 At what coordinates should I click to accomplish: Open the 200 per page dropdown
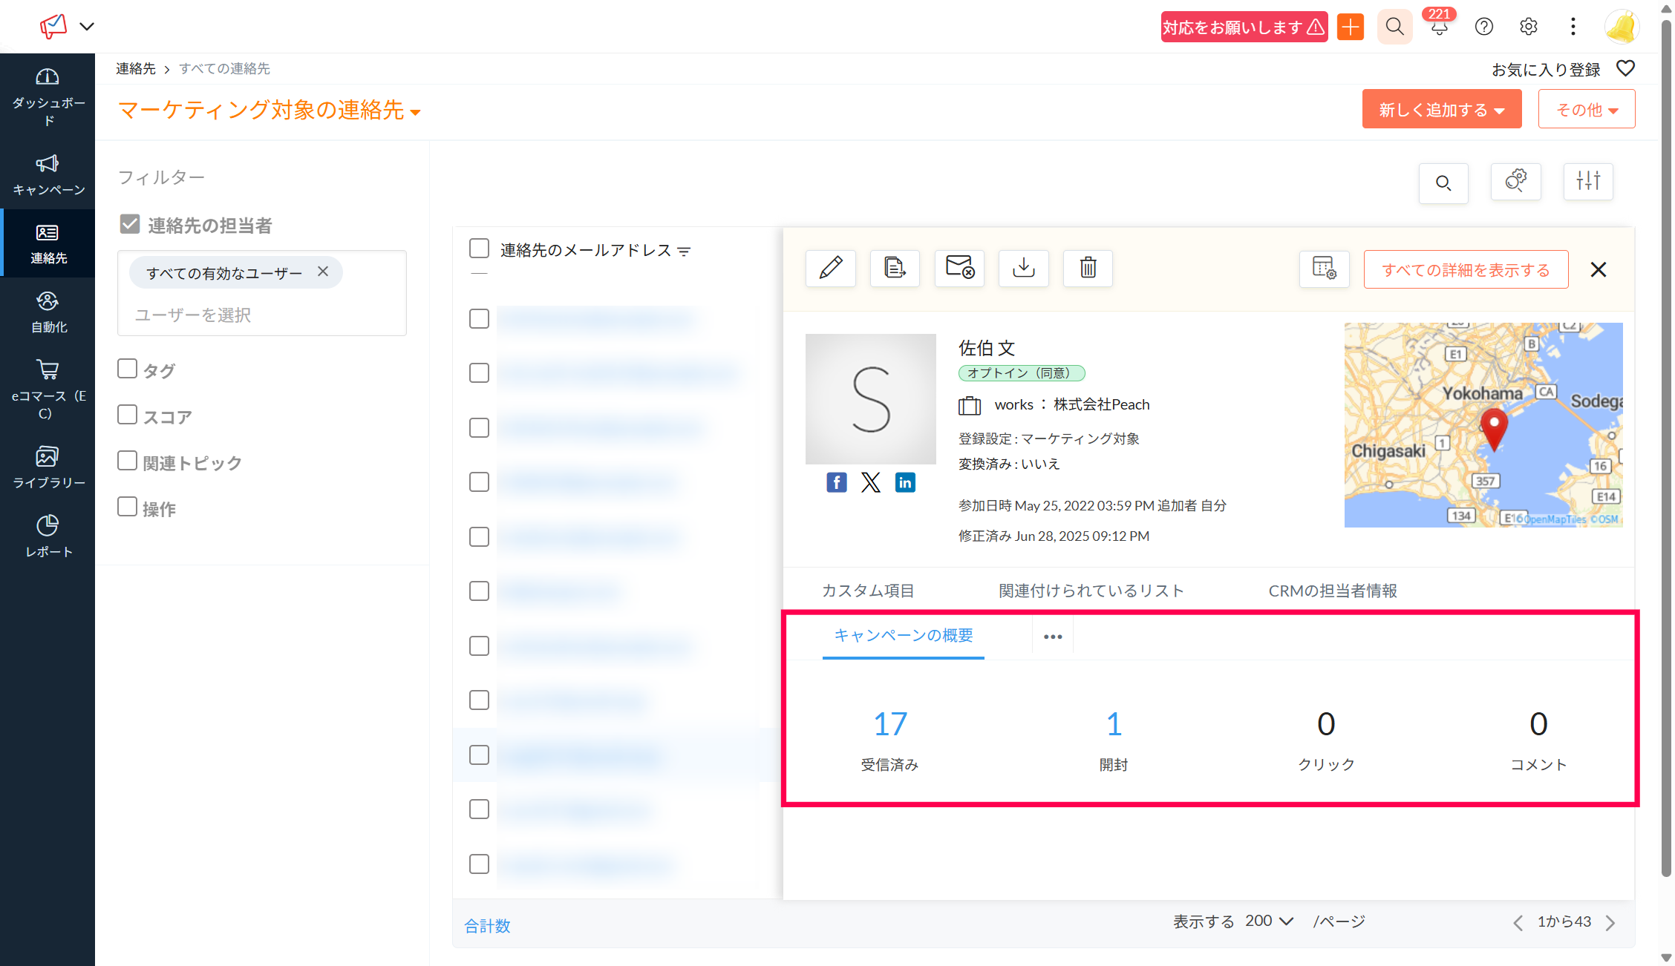coord(1269,921)
